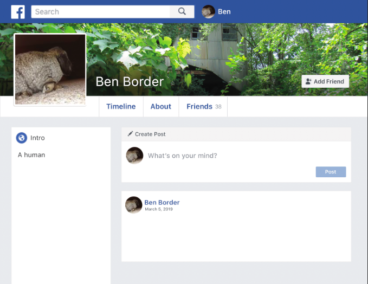Click the globe icon next to Intro
This screenshot has height=284, width=368.
pyautogui.click(x=22, y=138)
